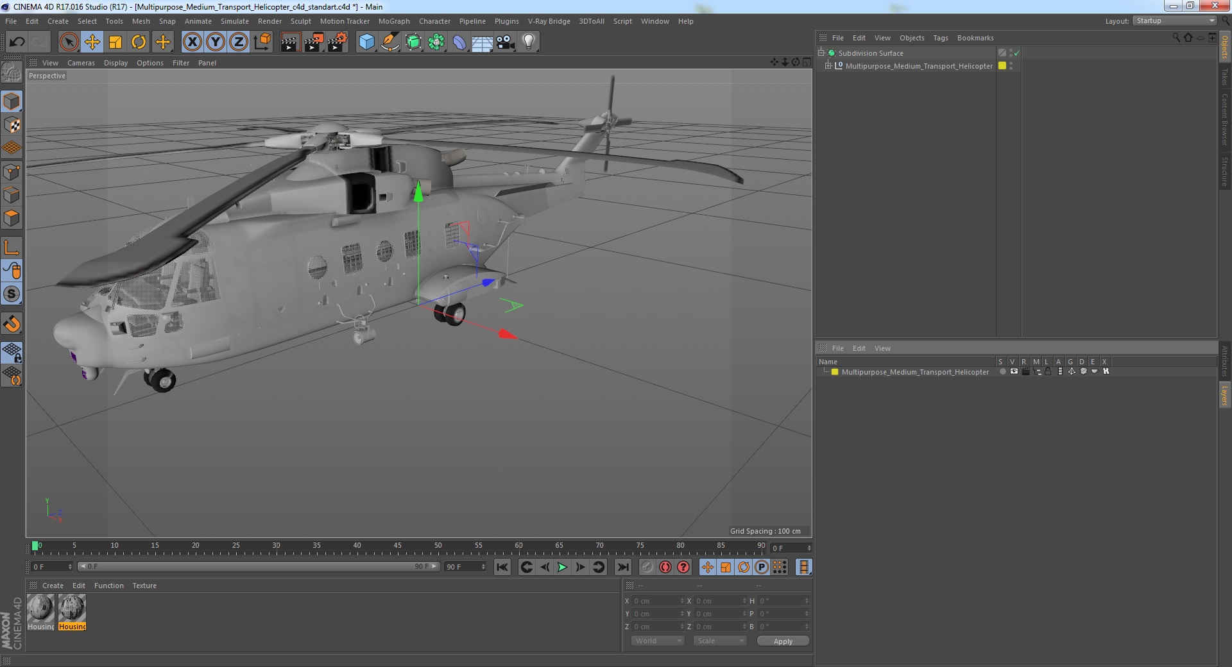The width and height of the screenshot is (1232, 667).
Task: Switch coordinate system icon
Action: pyautogui.click(x=262, y=42)
